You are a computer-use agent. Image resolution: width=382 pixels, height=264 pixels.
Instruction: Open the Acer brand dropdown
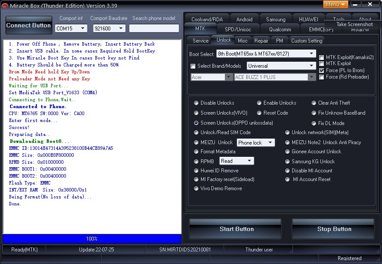(x=211, y=77)
